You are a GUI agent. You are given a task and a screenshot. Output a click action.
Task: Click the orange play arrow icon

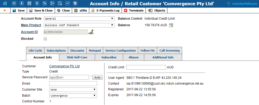click(x=5, y=10)
